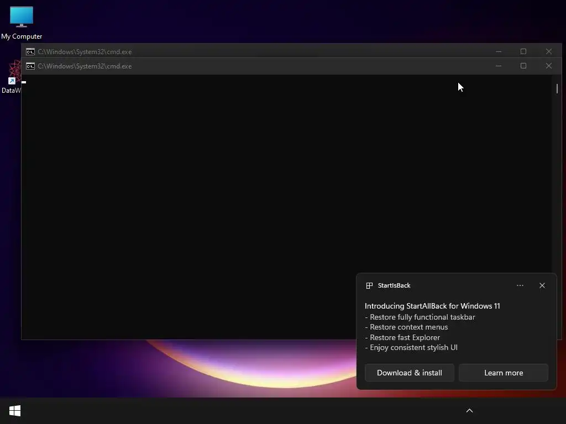Click Learn more in StartIsBack notification
Viewport: 566px width, 424px height.
tap(503, 373)
